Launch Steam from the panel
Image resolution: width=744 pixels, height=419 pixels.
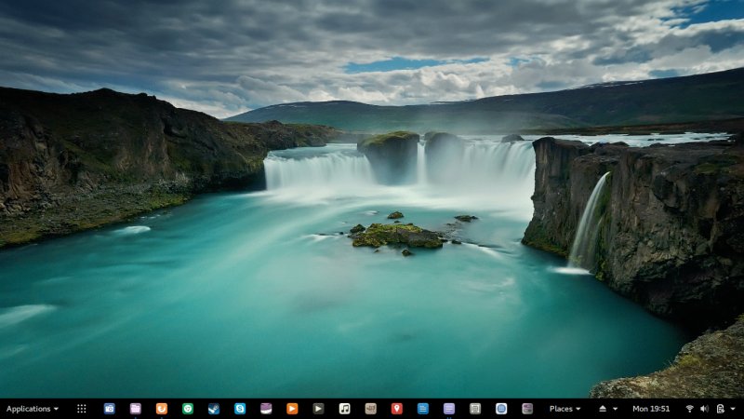pyautogui.click(x=214, y=409)
